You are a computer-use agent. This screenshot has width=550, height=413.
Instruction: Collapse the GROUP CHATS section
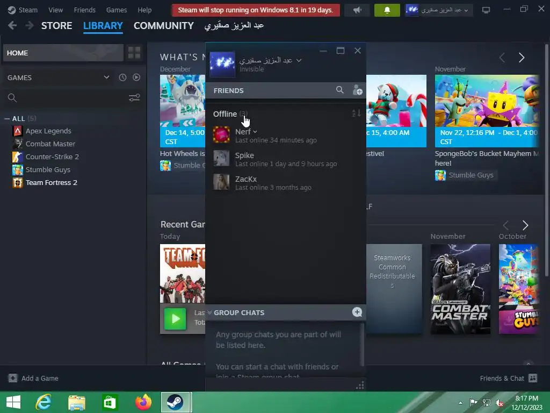[x=209, y=312]
